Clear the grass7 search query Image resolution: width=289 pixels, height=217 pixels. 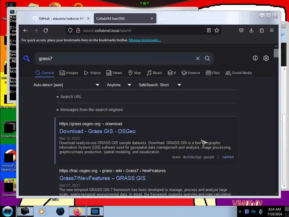198,58
